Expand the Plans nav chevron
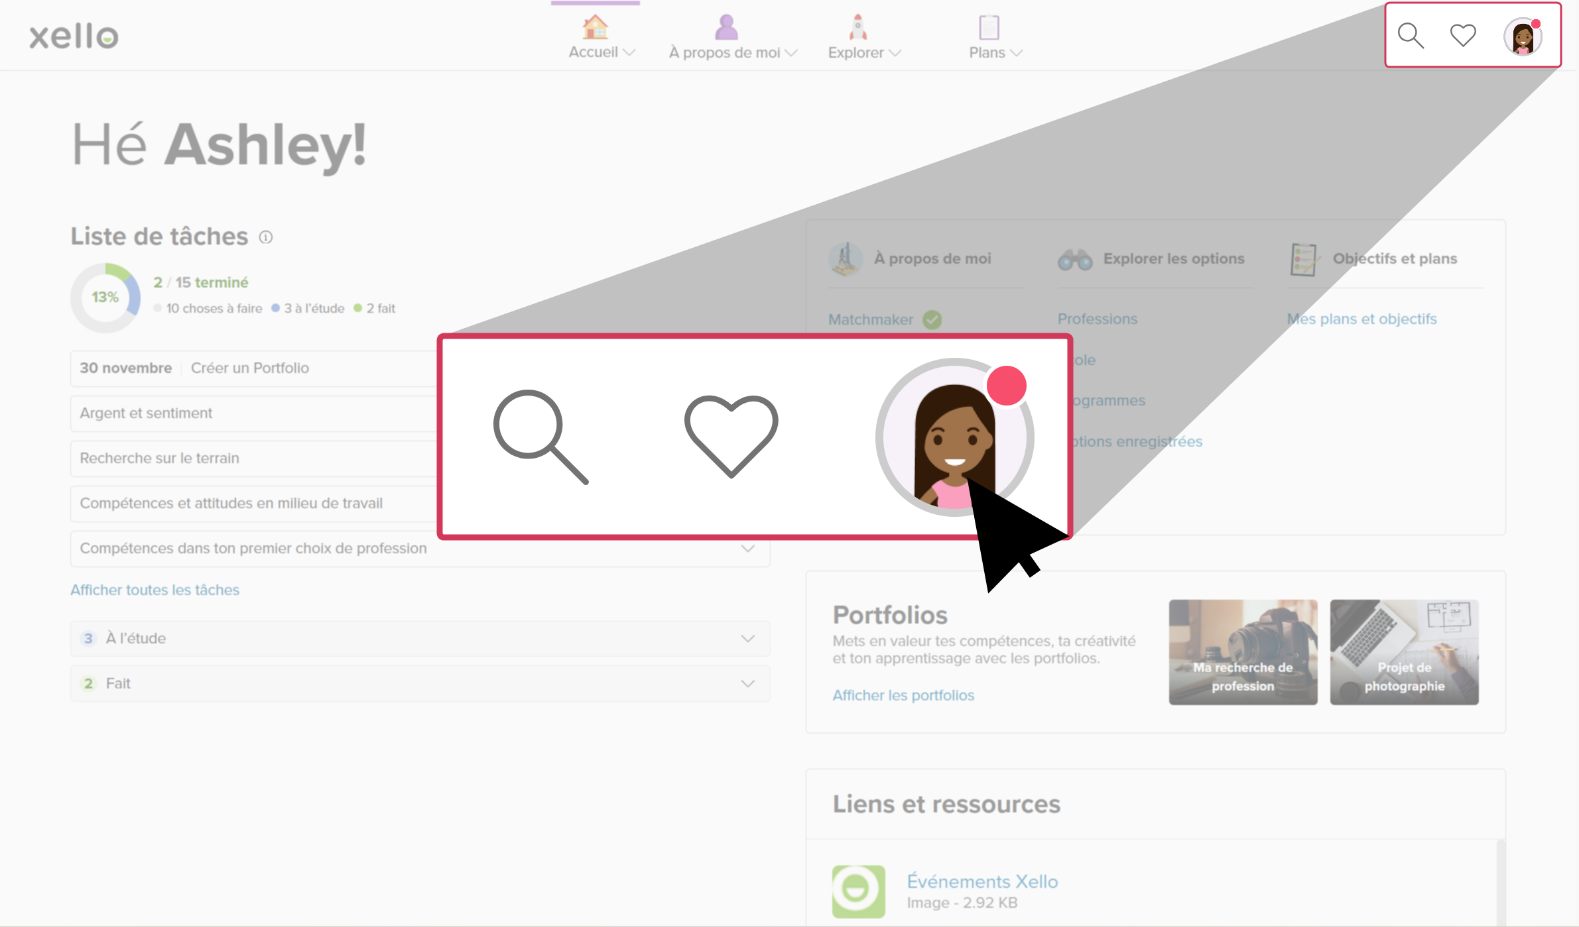1579x927 pixels. pos(1016,53)
